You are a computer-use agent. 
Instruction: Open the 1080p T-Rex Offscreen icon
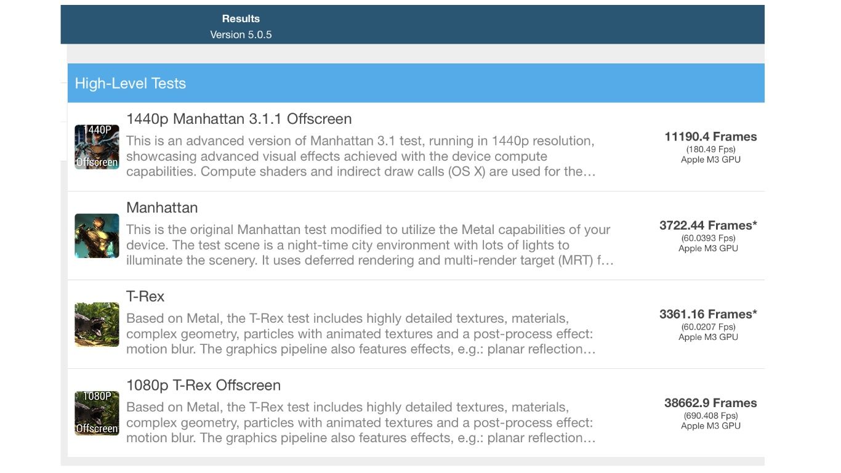coord(97,413)
